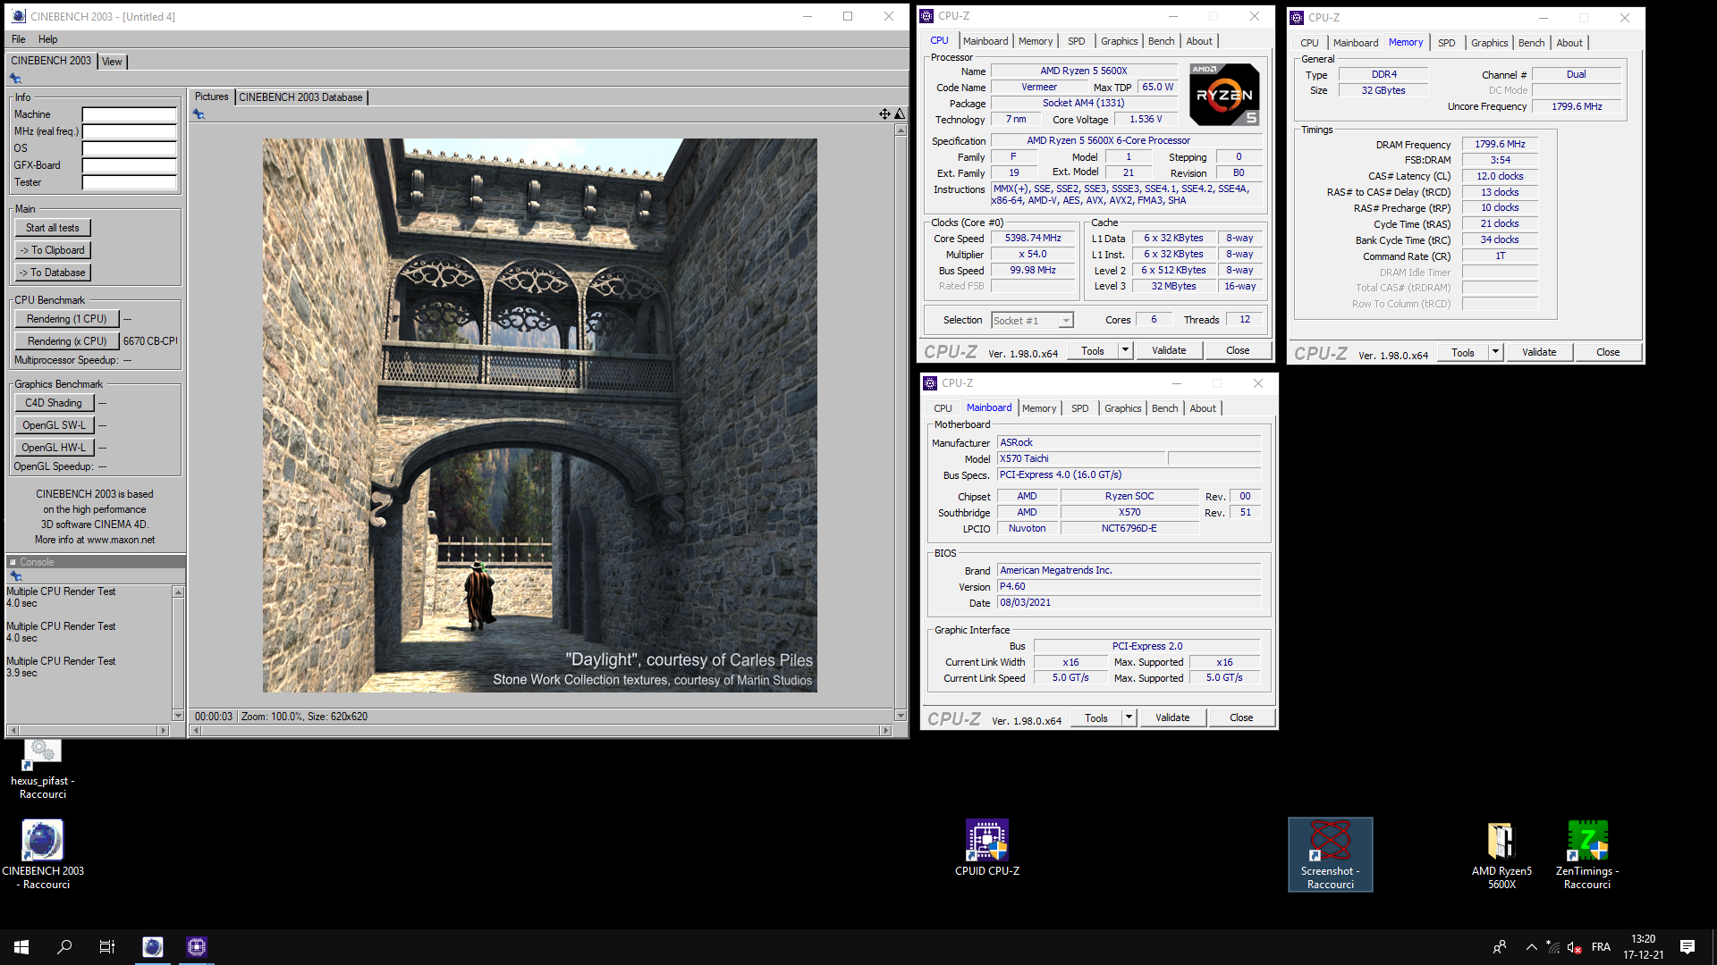Screen dimensions: 1717x965
Task: Click the GFX-Board input field
Action: 130,165
